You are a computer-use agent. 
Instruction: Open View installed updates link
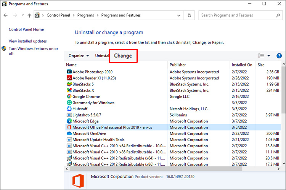28,41
